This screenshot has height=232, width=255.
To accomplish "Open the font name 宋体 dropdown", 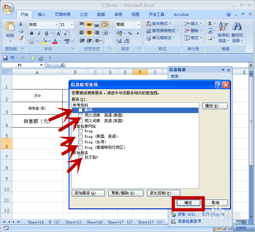I will 57,25.
